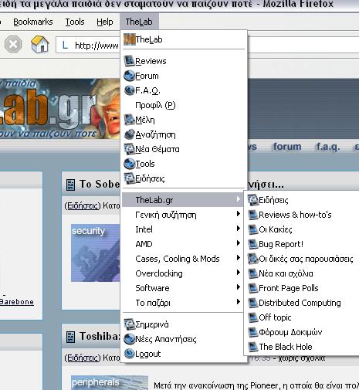
Task: Click the Logout menu icon
Action: (x=129, y=354)
